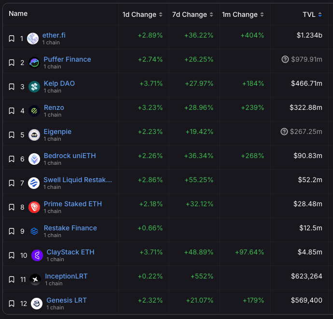
Task: Bookmark the Genesis LRT protocol
Action: 12,304
